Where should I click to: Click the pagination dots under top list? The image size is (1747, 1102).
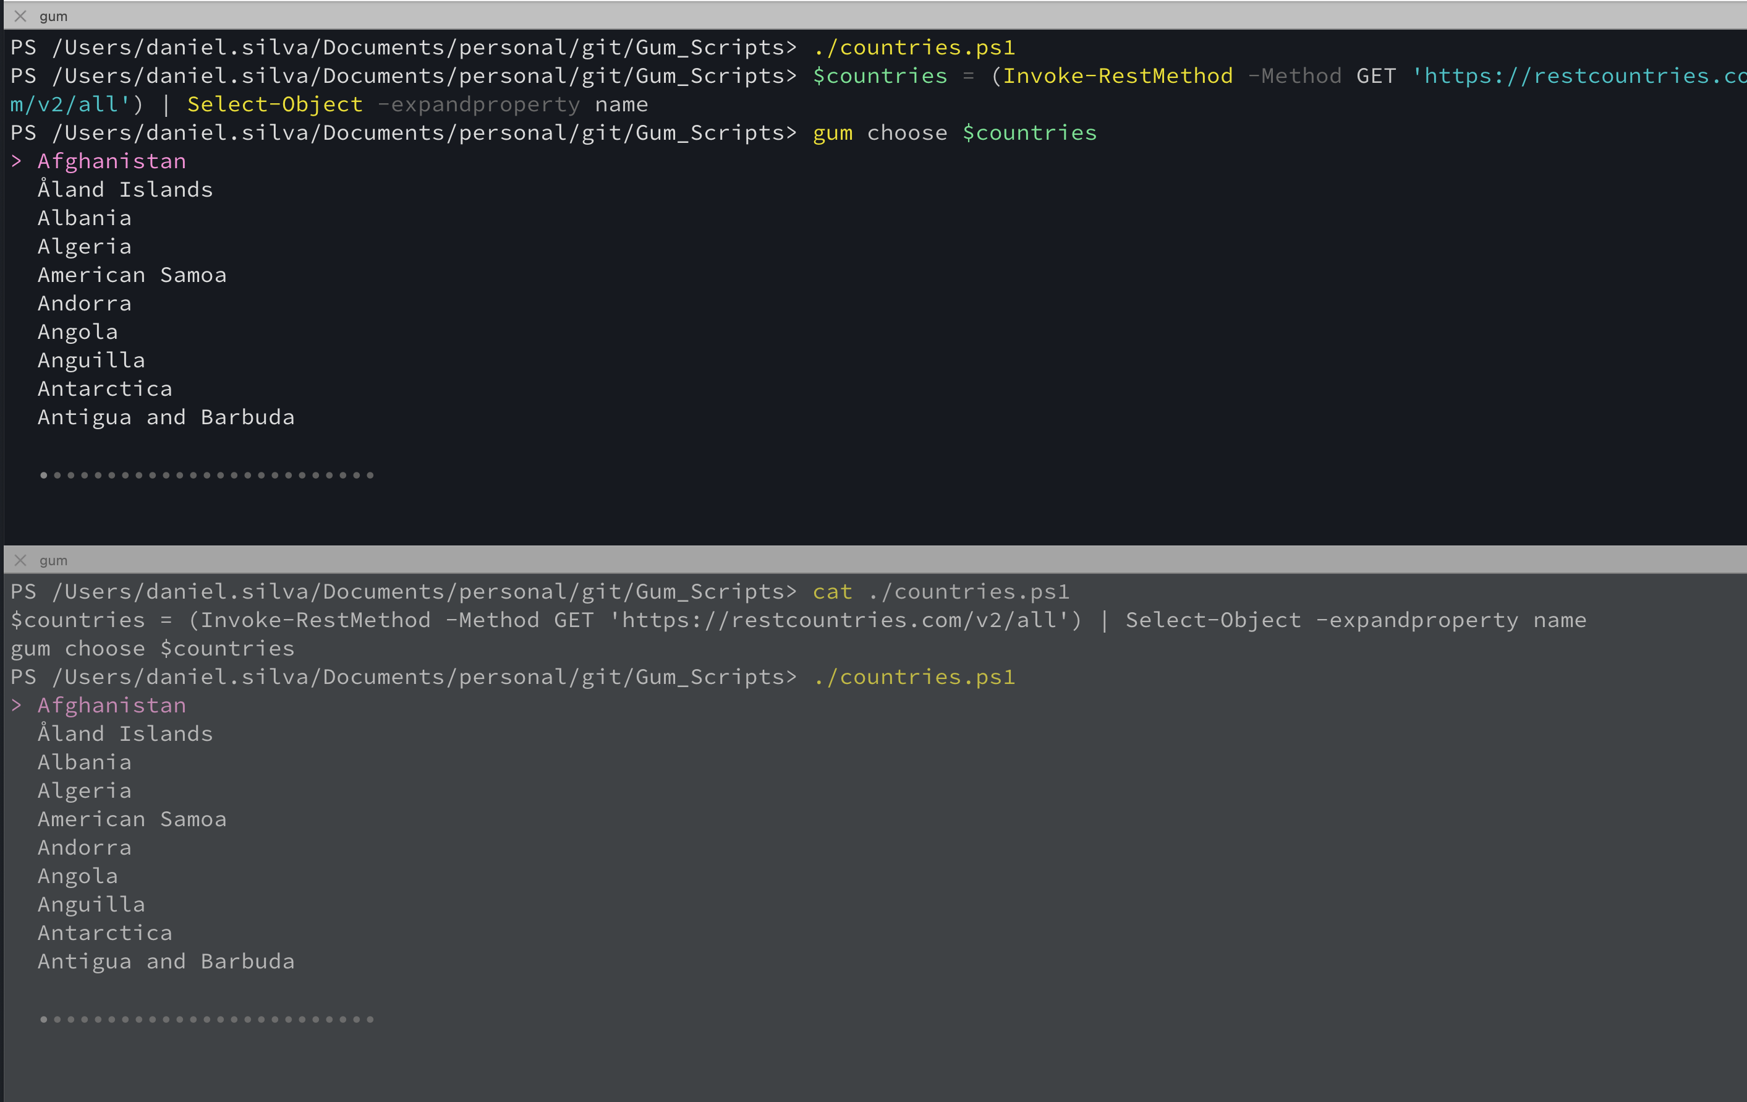[x=206, y=476]
